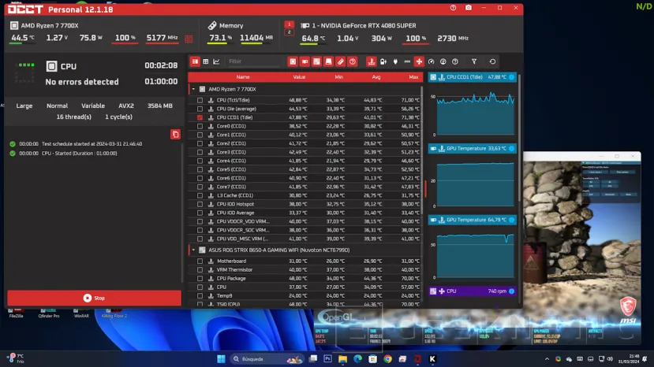The height and width of the screenshot is (367, 654).
Task: Toggle the current sensor type filter dash icon
Action: click(407, 61)
